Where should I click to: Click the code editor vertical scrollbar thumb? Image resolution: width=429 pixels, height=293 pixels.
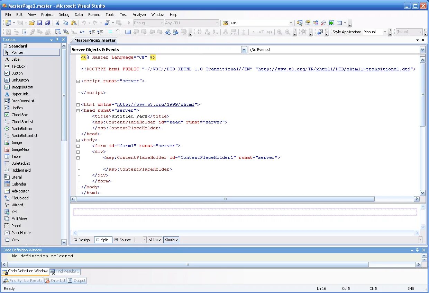422,95
